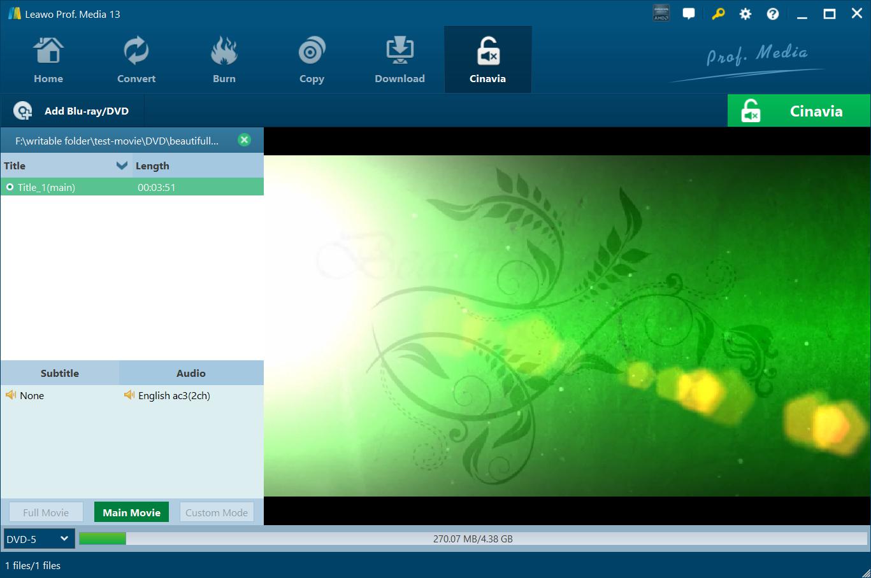The image size is (871, 578).
Task: Open the Download module
Action: coord(400,60)
